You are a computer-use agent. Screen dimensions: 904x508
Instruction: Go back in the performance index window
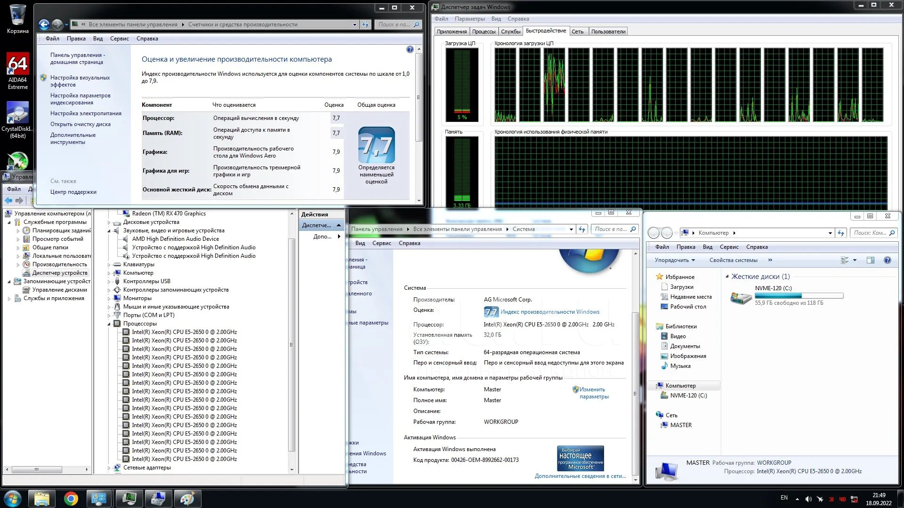point(44,24)
